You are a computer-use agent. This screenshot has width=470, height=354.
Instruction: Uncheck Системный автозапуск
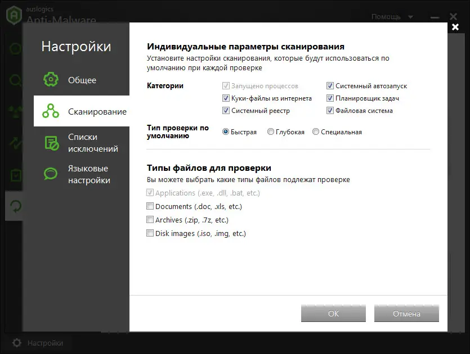coord(330,86)
